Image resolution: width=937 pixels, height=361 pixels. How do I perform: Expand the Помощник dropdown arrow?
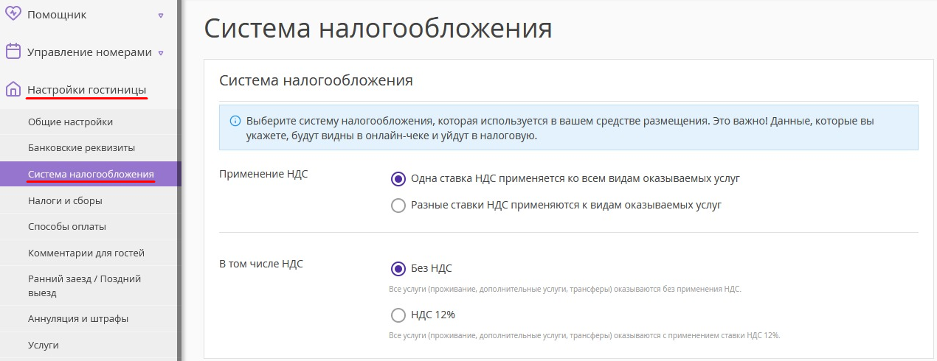tap(161, 15)
